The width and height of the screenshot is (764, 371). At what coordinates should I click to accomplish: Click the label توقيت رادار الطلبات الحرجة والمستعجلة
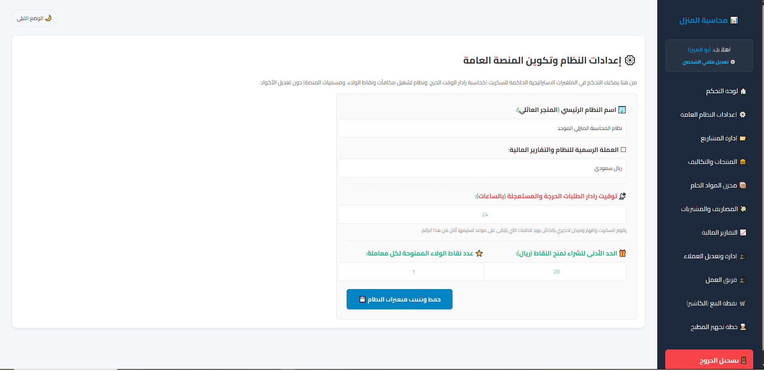click(x=546, y=196)
